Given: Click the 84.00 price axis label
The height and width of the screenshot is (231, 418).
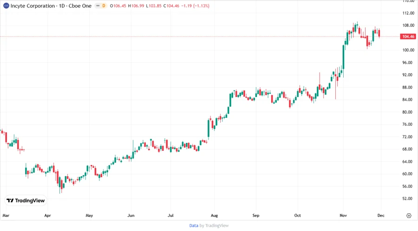Looking at the screenshot, I should tap(408, 100).
